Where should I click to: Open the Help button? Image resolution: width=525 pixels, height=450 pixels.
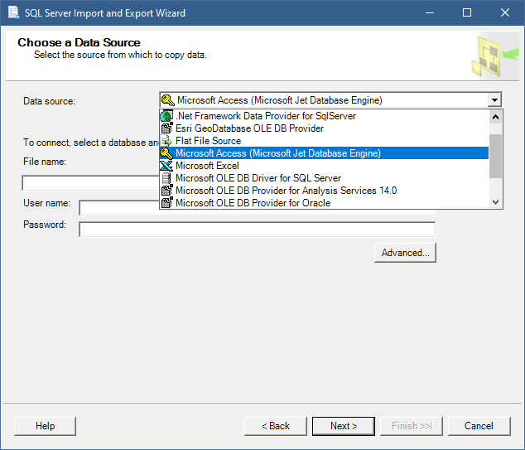46,426
